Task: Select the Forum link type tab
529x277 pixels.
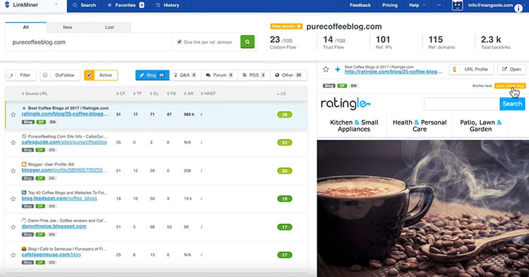Action: pyautogui.click(x=219, y=75)
